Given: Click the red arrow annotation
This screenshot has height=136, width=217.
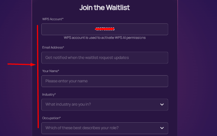Looking at the screenshot, I should pos(22,64).
